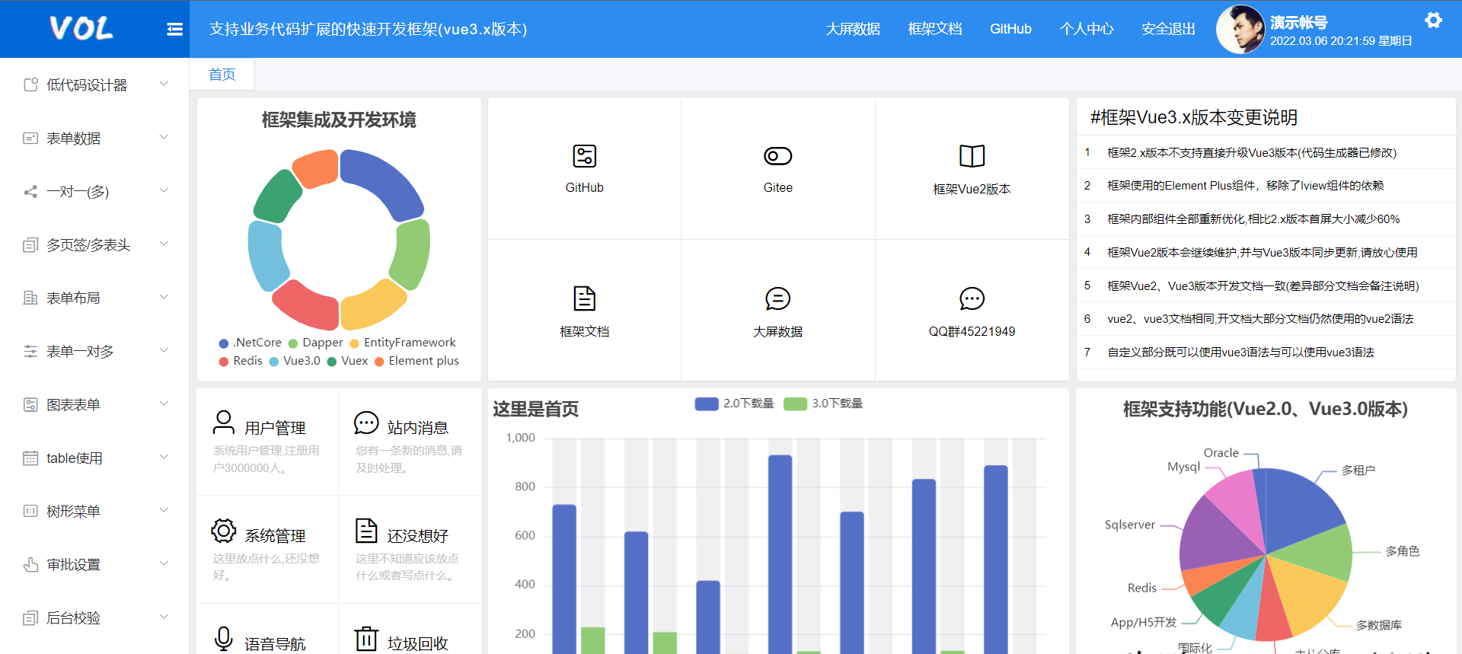This screenshot has width=1462, height=654.
Task: Open the QQ群45221949 chat icon
Action: [972, 298]
